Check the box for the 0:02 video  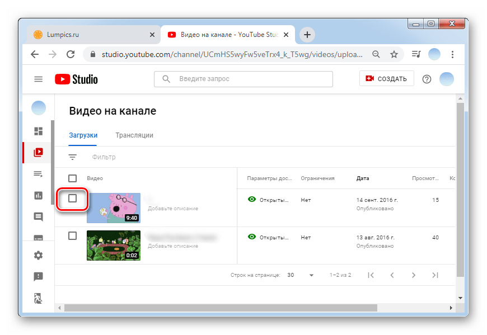(x=72, y=236)
